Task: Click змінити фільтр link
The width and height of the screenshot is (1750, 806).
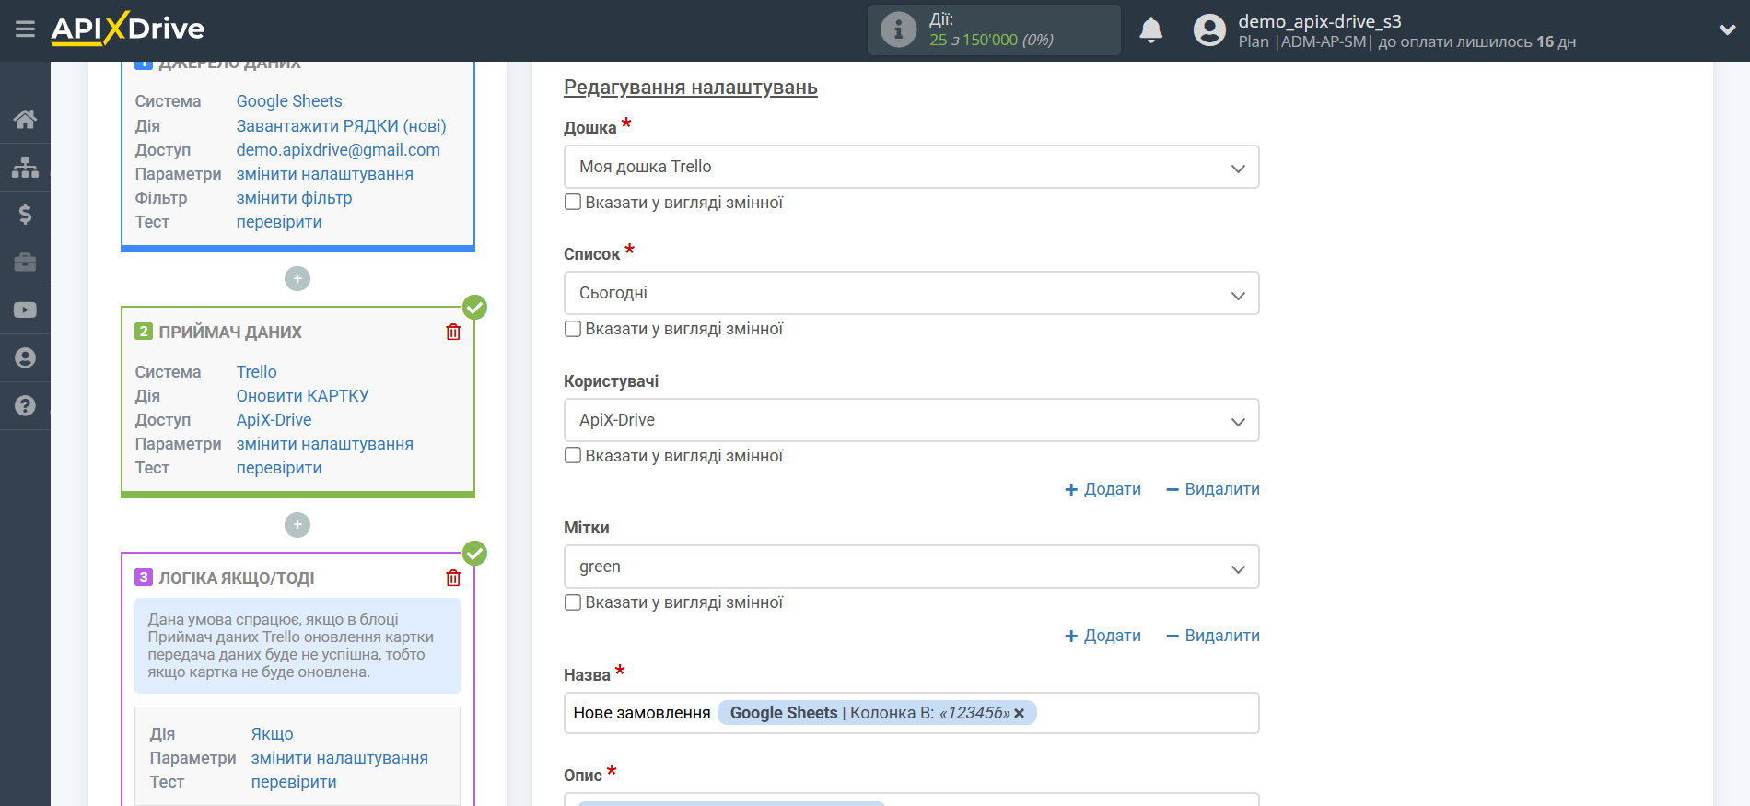Action: (294, 198)
